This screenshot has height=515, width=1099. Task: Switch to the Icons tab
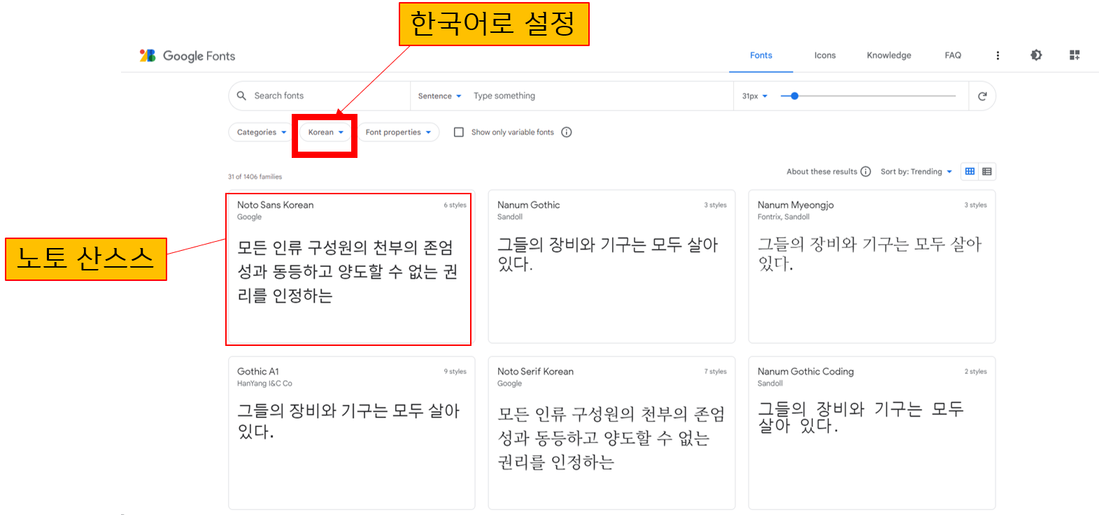(x=825, y=56)
